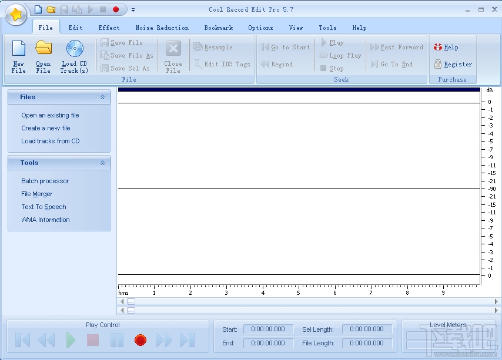Click the Start time field
Viewport: 502px width, 360px height.
267,329
